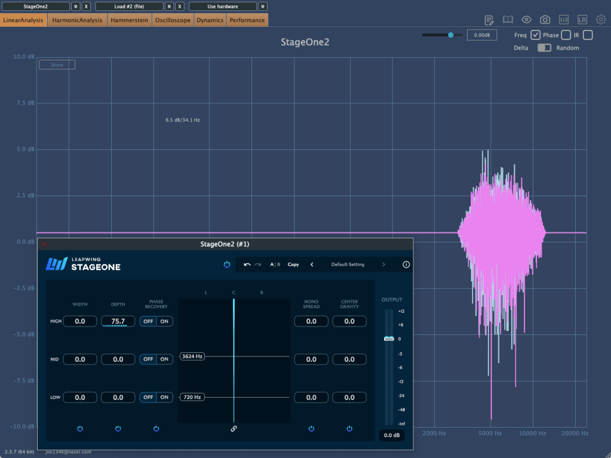The width and height of the screenshot is (611, 458).
Task: Open the StageOne2 plugin selector dropdown
Action: click(x=35, y=7)
